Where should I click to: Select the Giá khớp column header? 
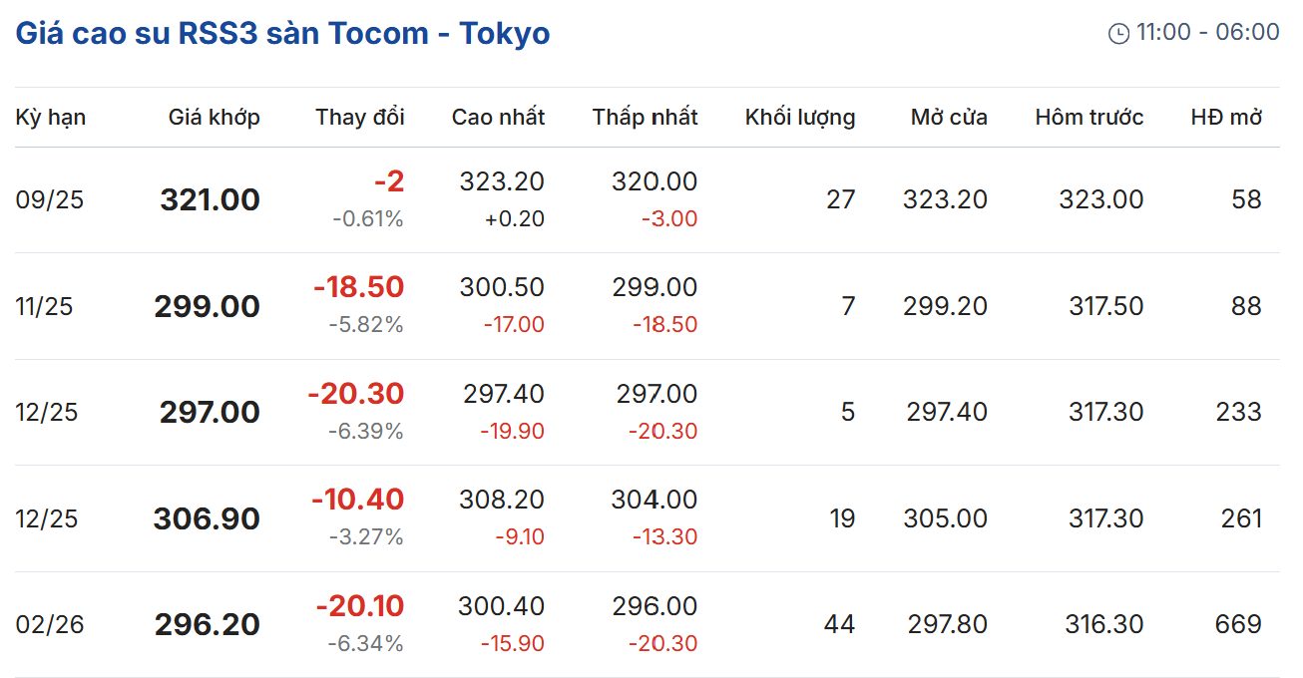(214, 117)
